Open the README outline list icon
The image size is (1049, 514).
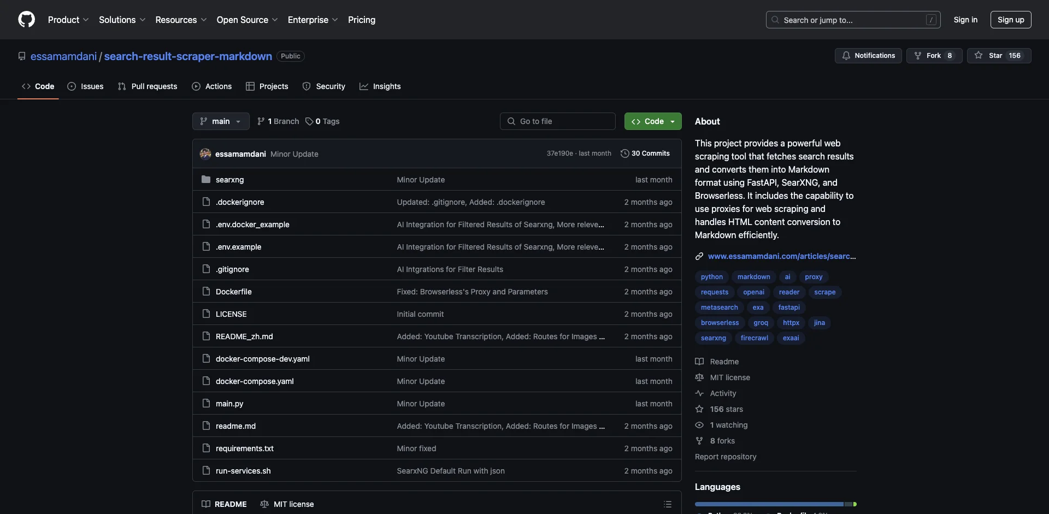pyautogui.click(x=667, y=504)
